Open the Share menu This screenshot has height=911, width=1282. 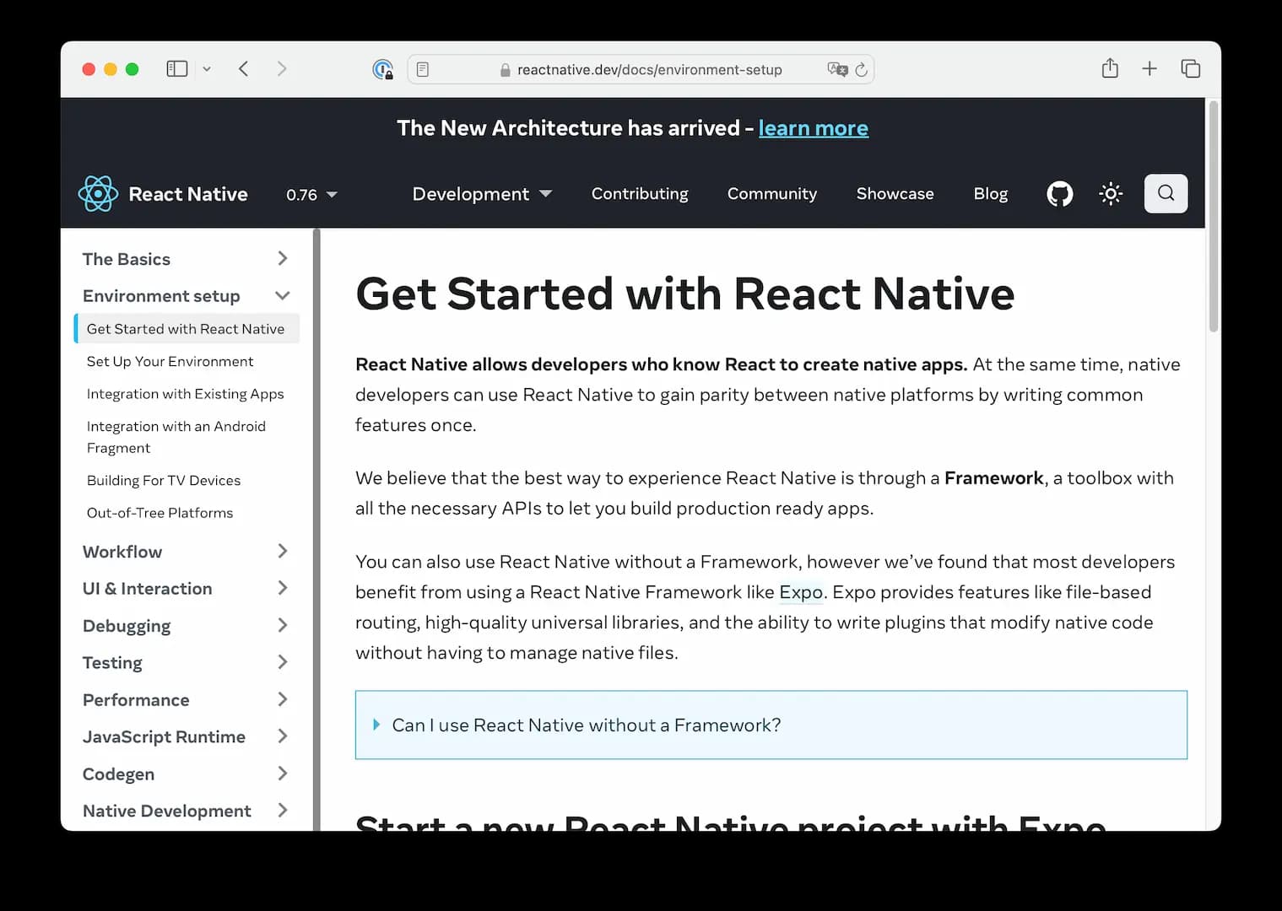pos(1110,68)
